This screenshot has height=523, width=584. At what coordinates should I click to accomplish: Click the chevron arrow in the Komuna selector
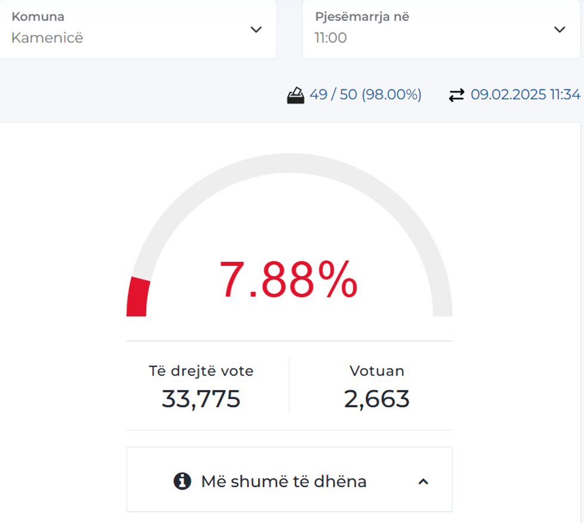(x=256, y=30)
